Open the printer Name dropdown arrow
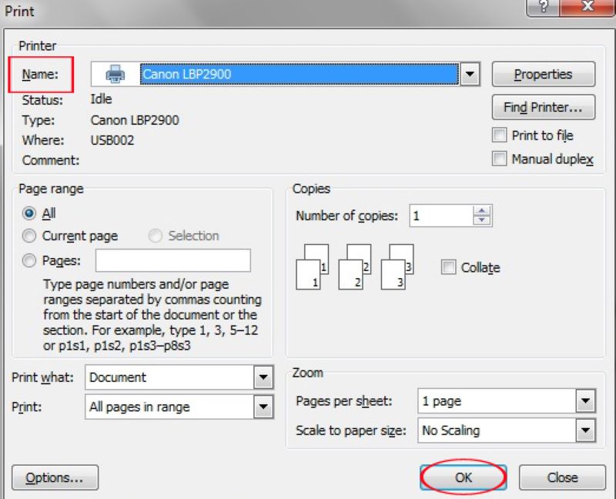616x499 pixels. coord(470,74)
